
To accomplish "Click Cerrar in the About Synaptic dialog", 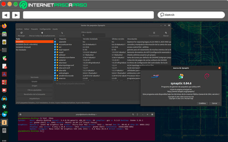I will [214, 103].
